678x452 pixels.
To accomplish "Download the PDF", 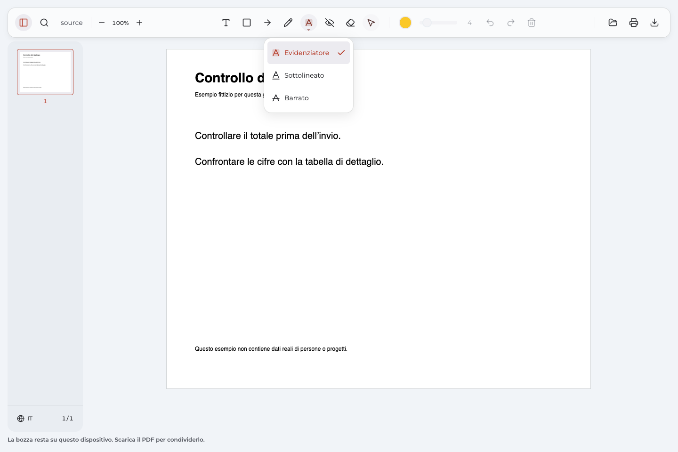I will (654, 23).
